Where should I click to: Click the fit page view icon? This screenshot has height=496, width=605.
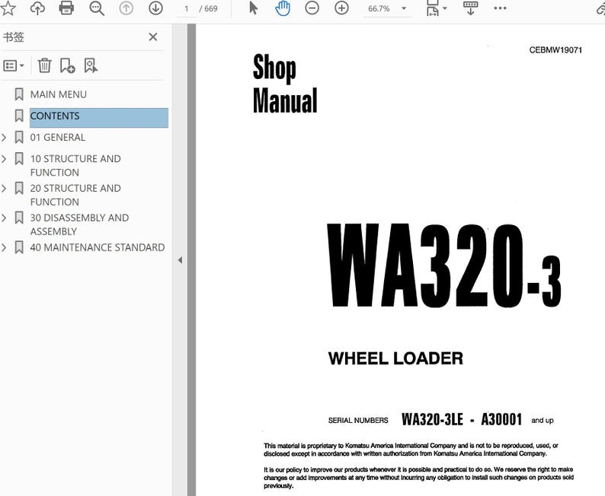point(433,8)
